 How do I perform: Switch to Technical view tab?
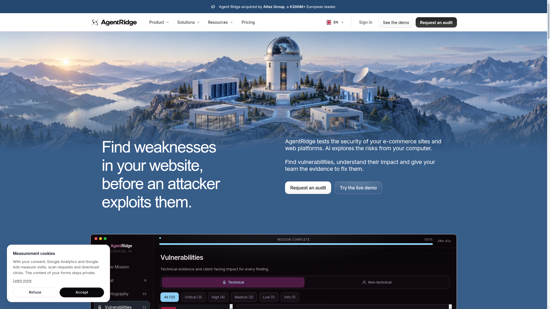(x=233, y=282)
